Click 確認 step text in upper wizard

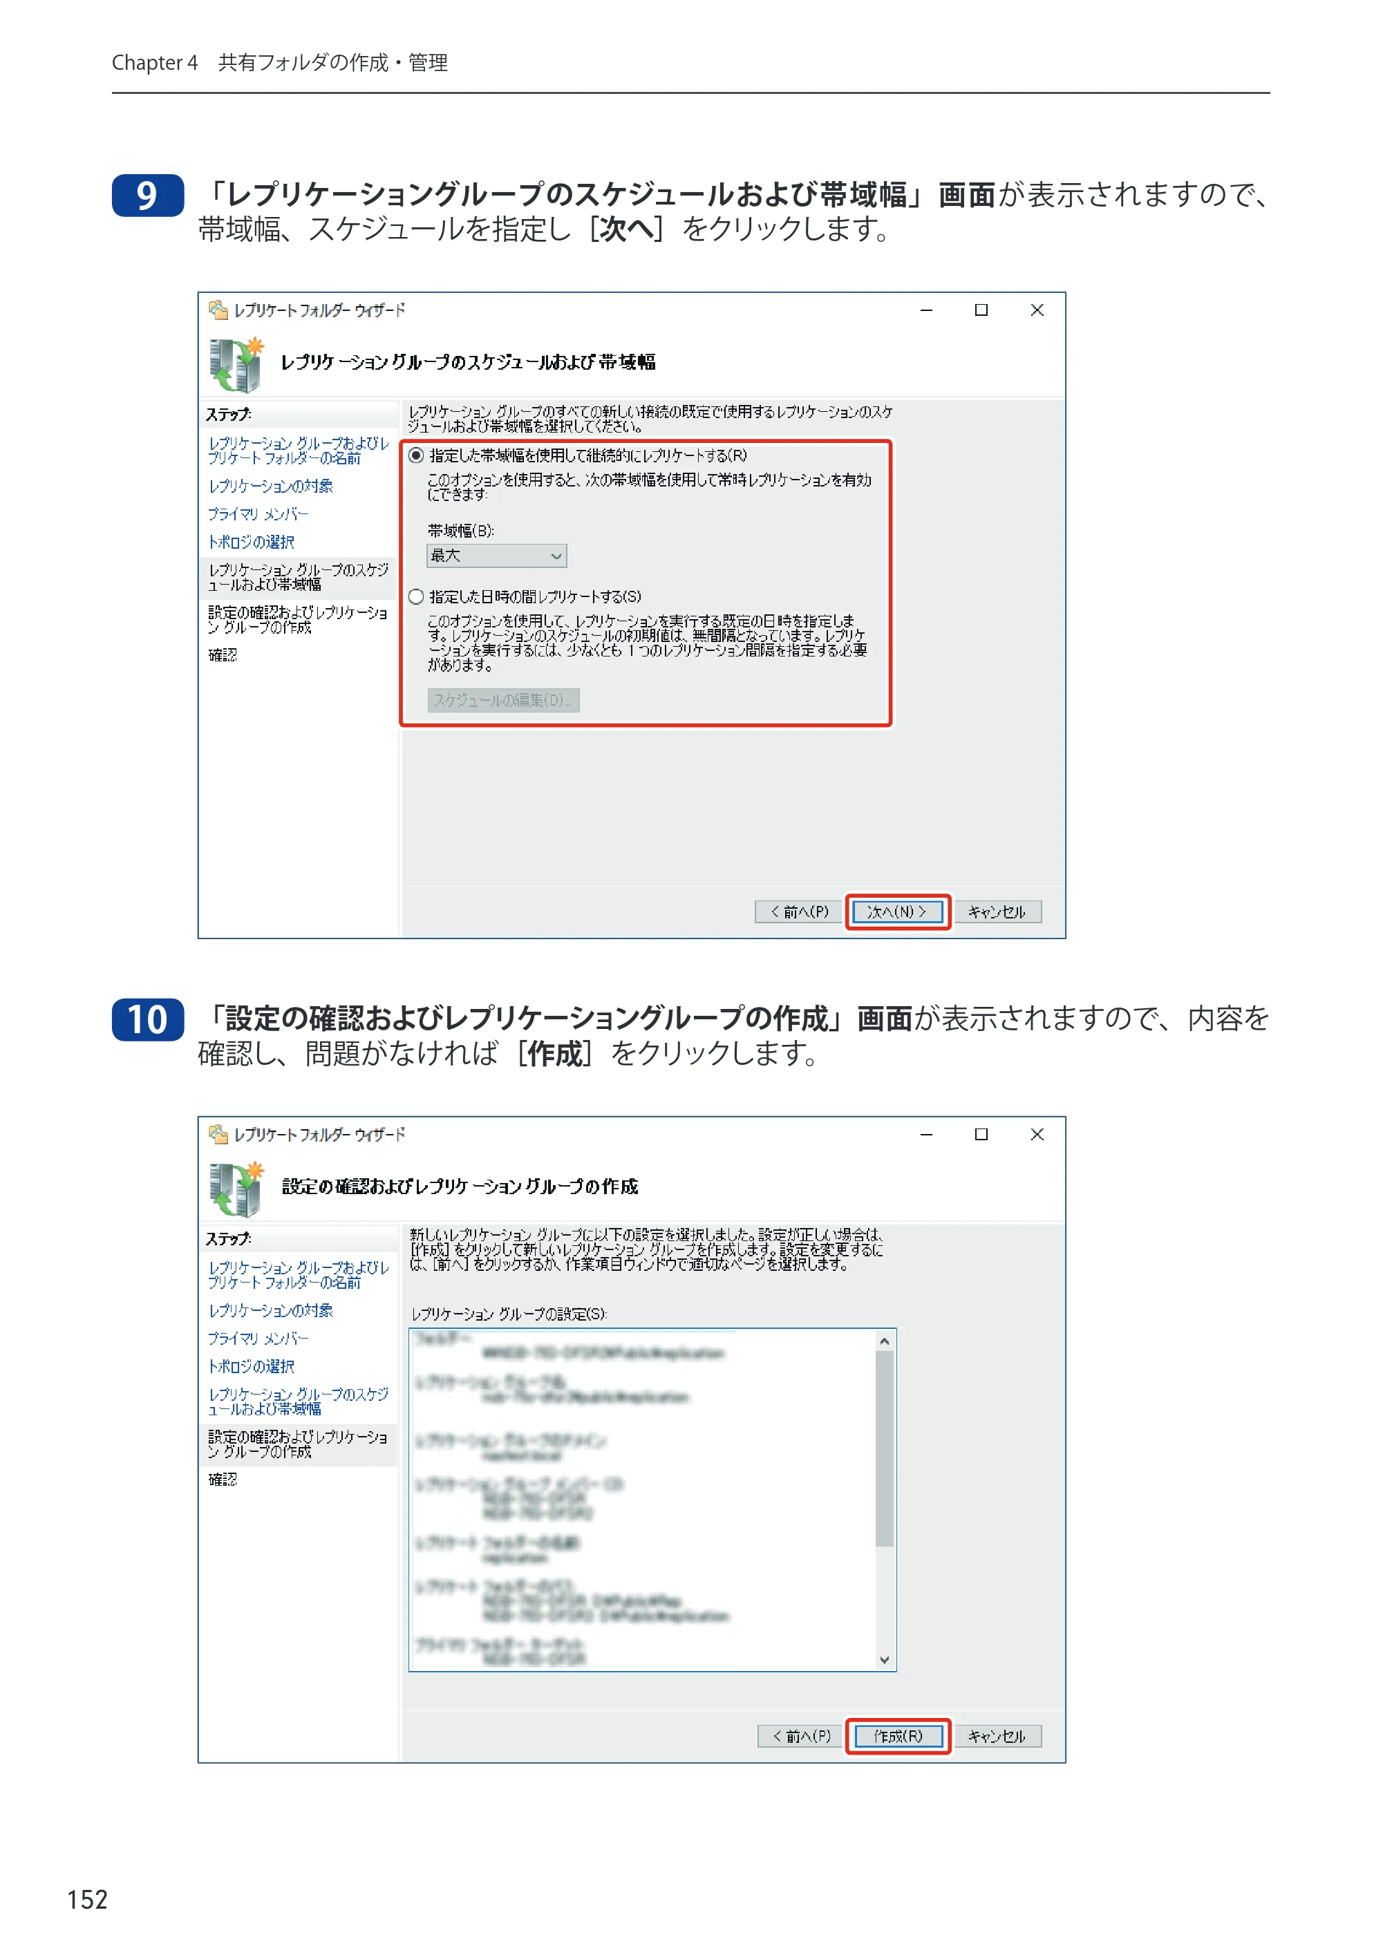click(223, 655)
